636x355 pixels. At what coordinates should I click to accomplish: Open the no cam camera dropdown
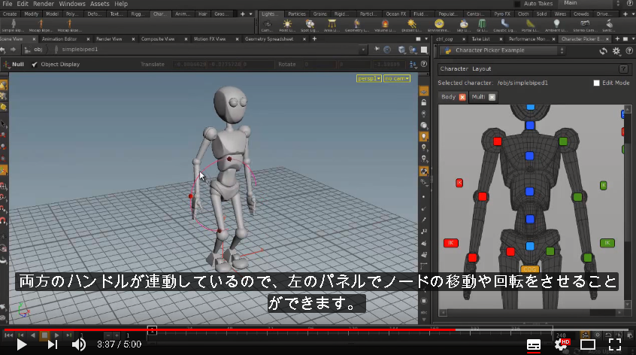pos(397,78)
